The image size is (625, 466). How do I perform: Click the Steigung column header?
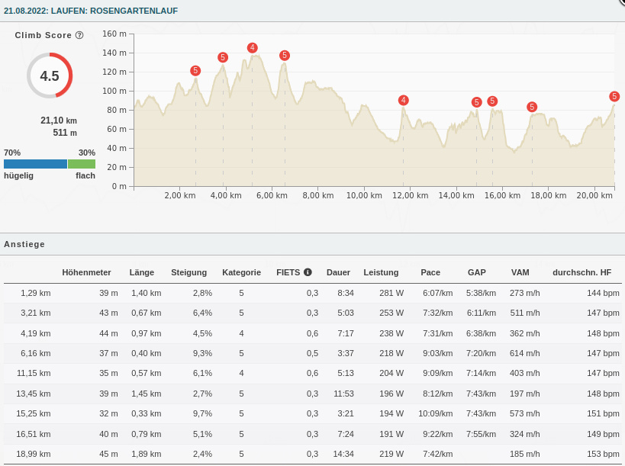pos(189,272)
